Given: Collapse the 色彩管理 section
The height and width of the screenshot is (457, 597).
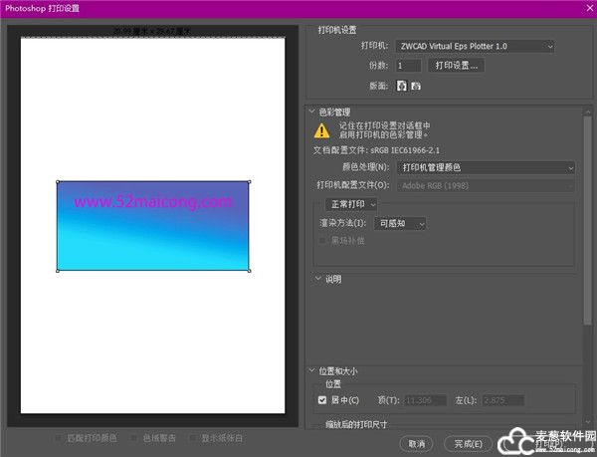Looking at the screenshot, I should click(312, 112).
